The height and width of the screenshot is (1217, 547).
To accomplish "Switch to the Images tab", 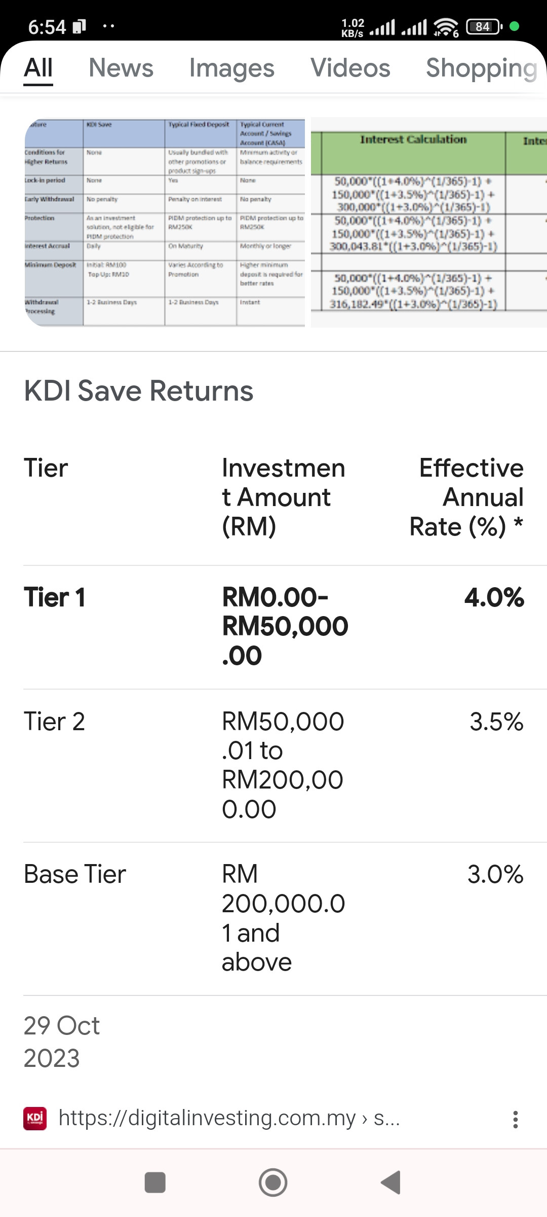I will (232, 68).
